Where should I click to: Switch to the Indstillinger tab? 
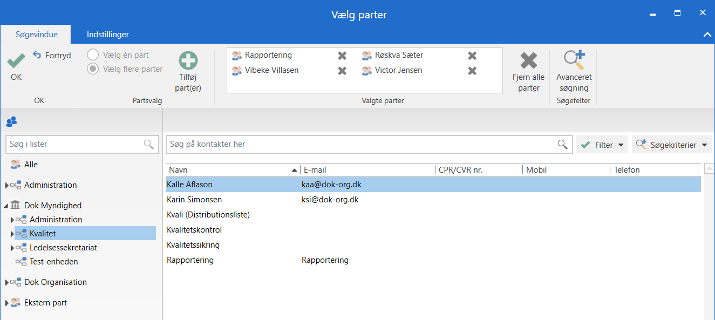[x=108, y=35]
